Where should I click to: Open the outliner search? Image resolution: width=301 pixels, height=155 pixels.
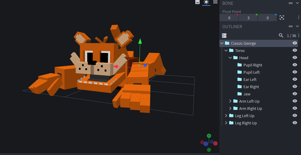[x=281, y=35]
